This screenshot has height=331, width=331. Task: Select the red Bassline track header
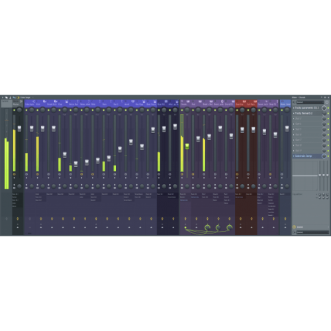point(241,104)
